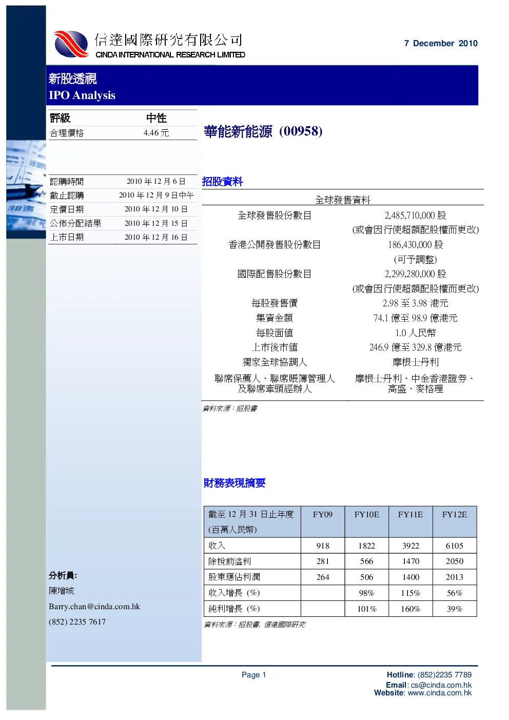
Task: Click the Hotline number (852)2235 7789
Action: [444, 675]
